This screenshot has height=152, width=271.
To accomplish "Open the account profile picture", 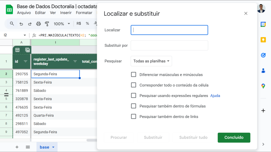I will click(x=261, y=8).
